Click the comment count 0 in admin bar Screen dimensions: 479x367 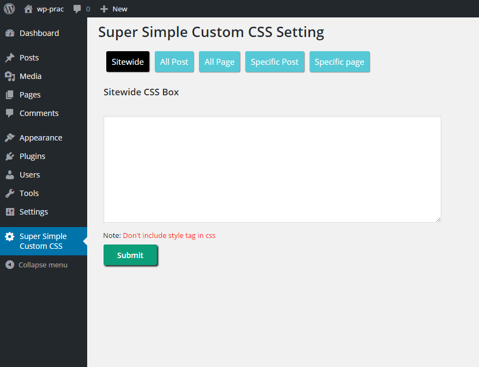coord(88,9)
